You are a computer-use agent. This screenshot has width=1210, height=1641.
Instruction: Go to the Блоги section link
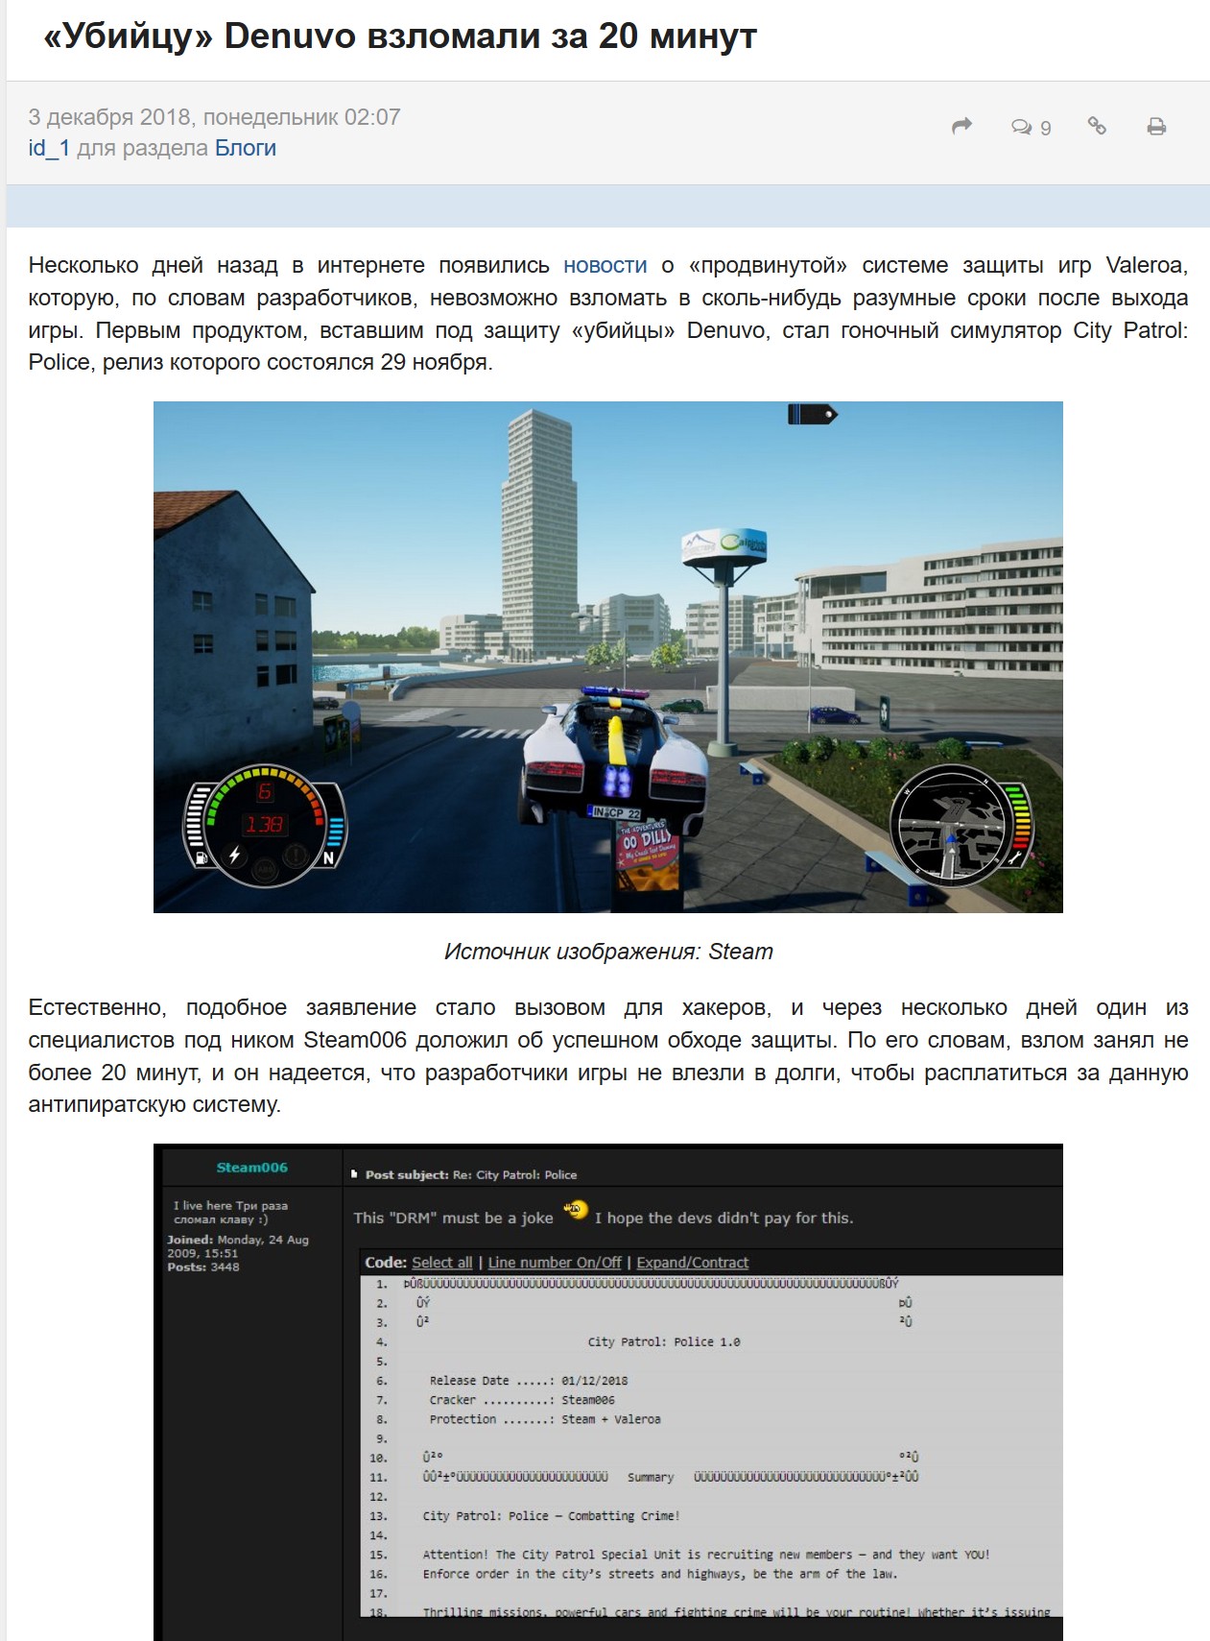245,148
